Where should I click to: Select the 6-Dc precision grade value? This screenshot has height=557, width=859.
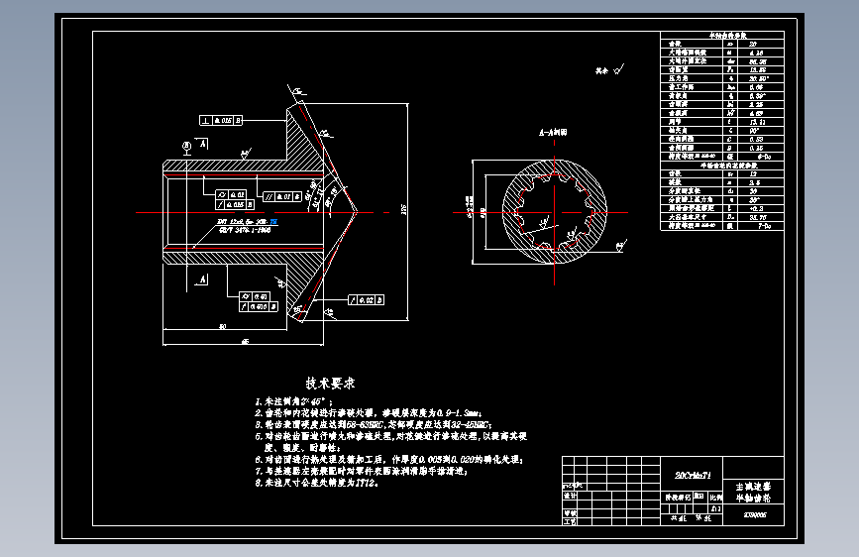[764, 157]
